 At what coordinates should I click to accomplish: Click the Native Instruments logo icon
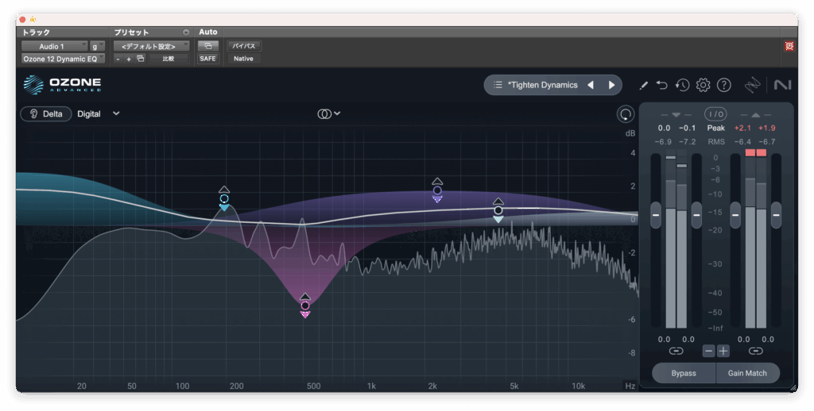781,85
